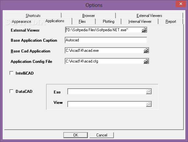Click the 'View' label in DataCAD group

click(58, 103)
